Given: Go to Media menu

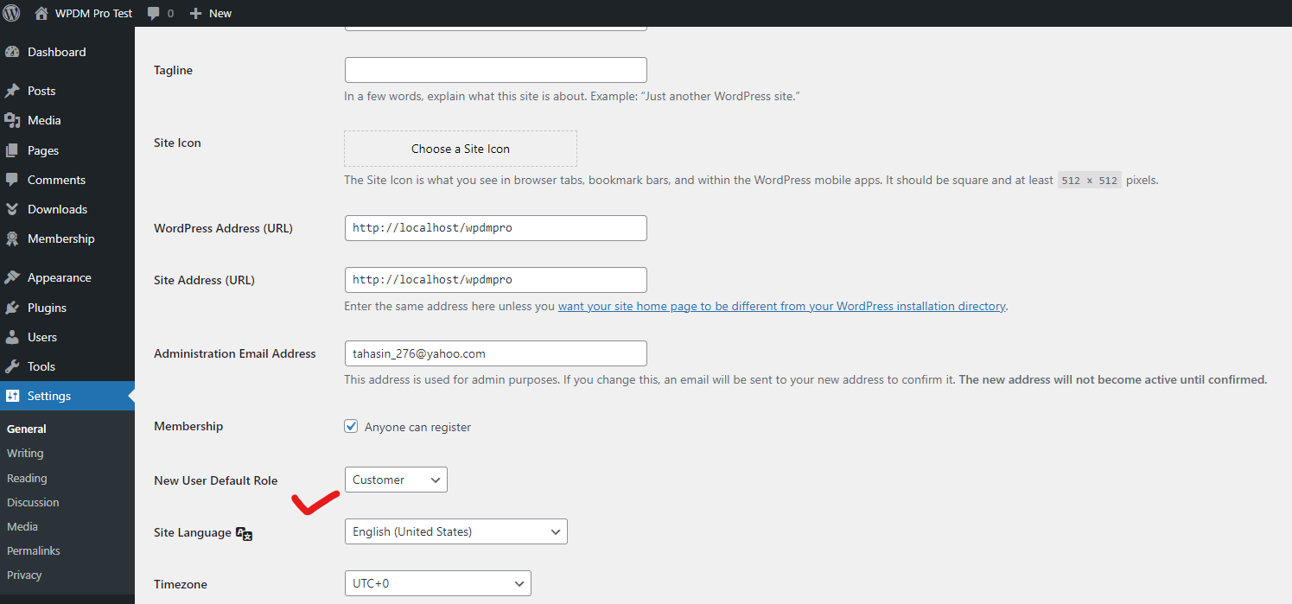Looking at the screenshot, I should coord(67,120).
